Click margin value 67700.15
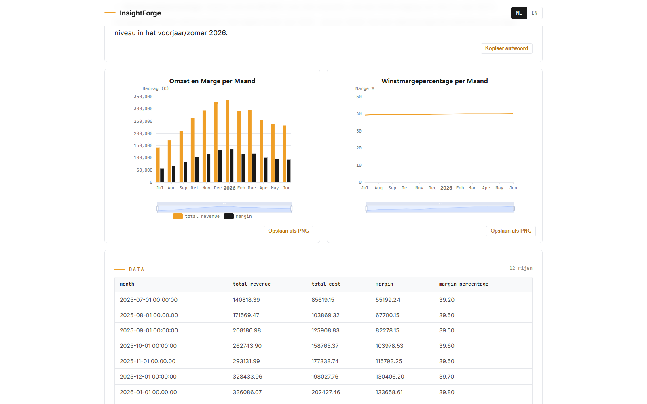Screen dimensions: 647x404 [x=387, y=315]
